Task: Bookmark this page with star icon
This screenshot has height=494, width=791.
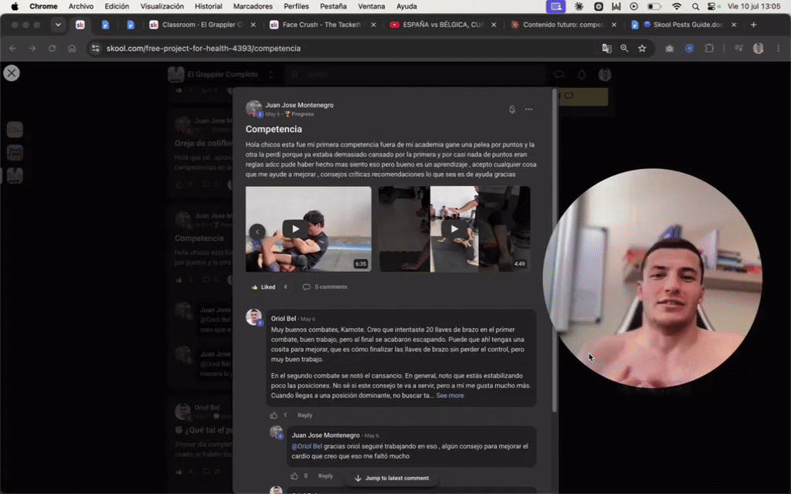Action: coord(642,49)
